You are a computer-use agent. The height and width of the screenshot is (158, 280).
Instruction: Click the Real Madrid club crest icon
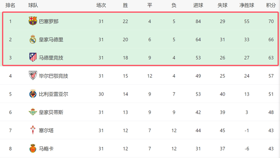(33, 39)
